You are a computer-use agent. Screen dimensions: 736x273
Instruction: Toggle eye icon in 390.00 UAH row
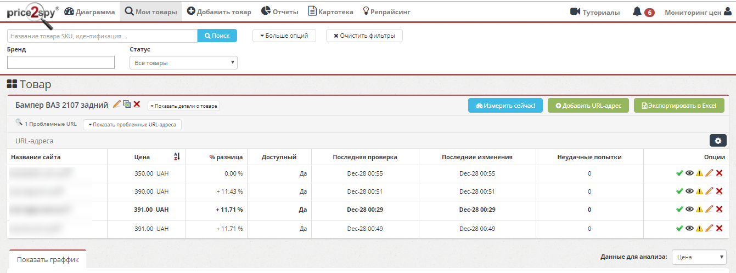(689, 191)
